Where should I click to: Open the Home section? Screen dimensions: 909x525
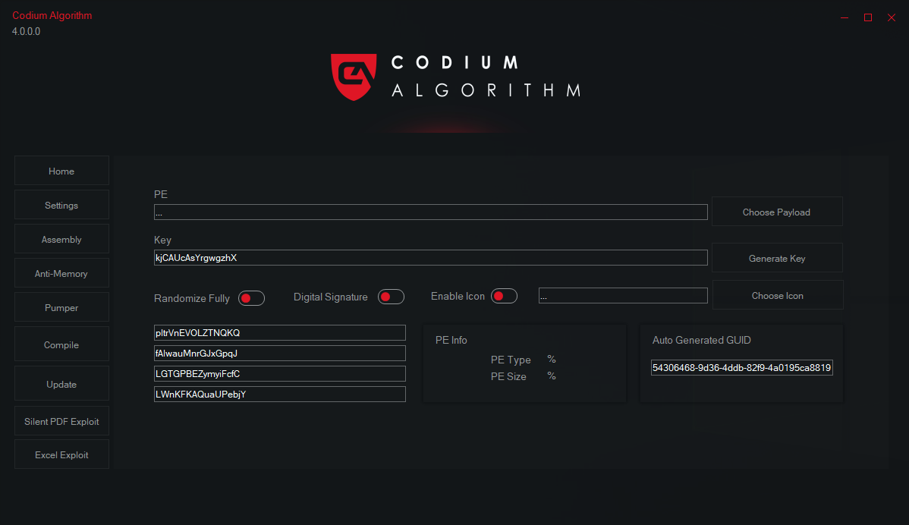61,171
